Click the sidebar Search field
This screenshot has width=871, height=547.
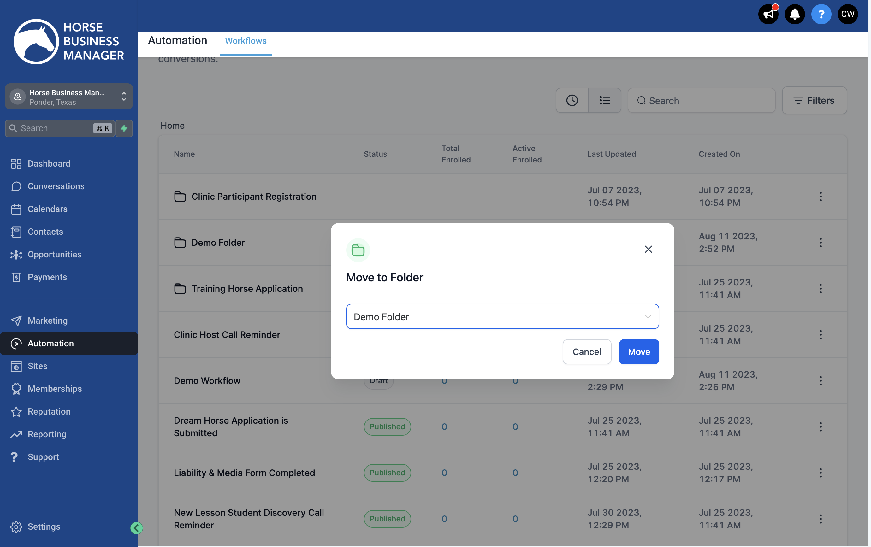pyautogui.click(x=60, y=128)
